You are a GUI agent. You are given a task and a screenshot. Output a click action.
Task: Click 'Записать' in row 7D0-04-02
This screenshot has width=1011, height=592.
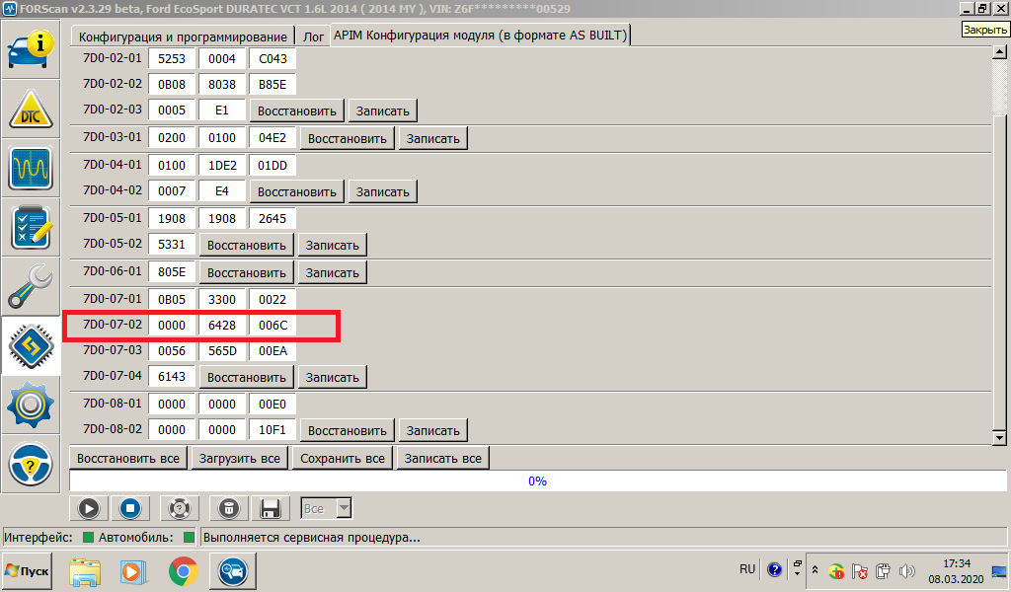382,192
